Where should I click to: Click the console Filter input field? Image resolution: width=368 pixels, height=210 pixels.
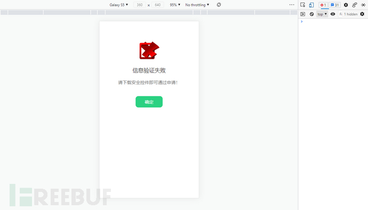(341, 14)
